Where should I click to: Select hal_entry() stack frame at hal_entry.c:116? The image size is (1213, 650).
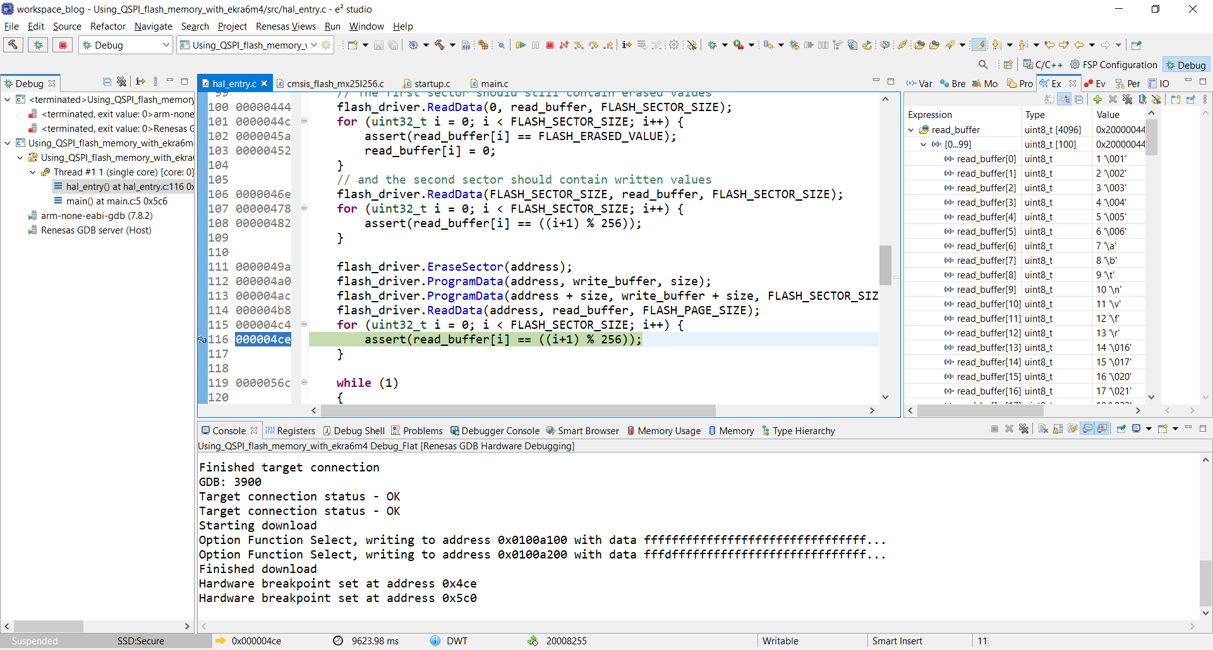coord(123,187)
